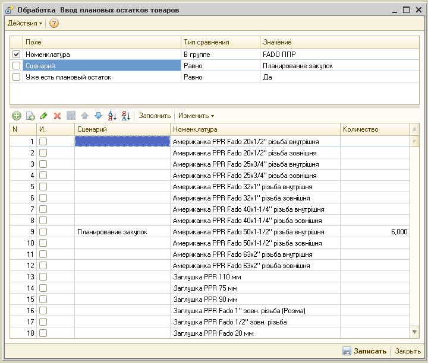The height and width of the screenshot is (363, 428).
Task: Select the highlighted Сценарий filter field row
Action: (x=102, y=66)
